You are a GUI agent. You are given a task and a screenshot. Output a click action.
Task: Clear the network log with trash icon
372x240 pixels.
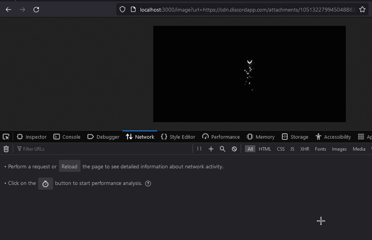[x=6, y=149]
